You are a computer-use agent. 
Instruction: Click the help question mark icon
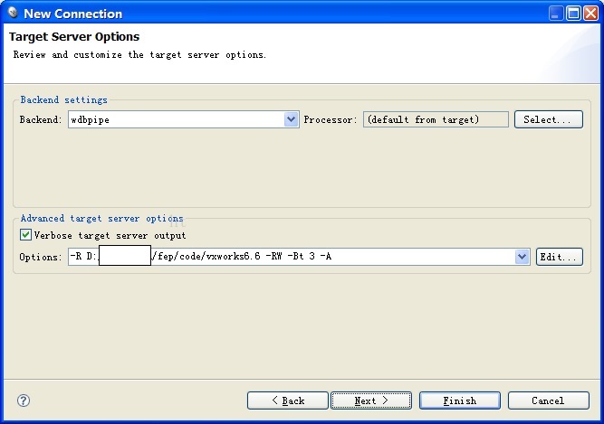(24, 400)
